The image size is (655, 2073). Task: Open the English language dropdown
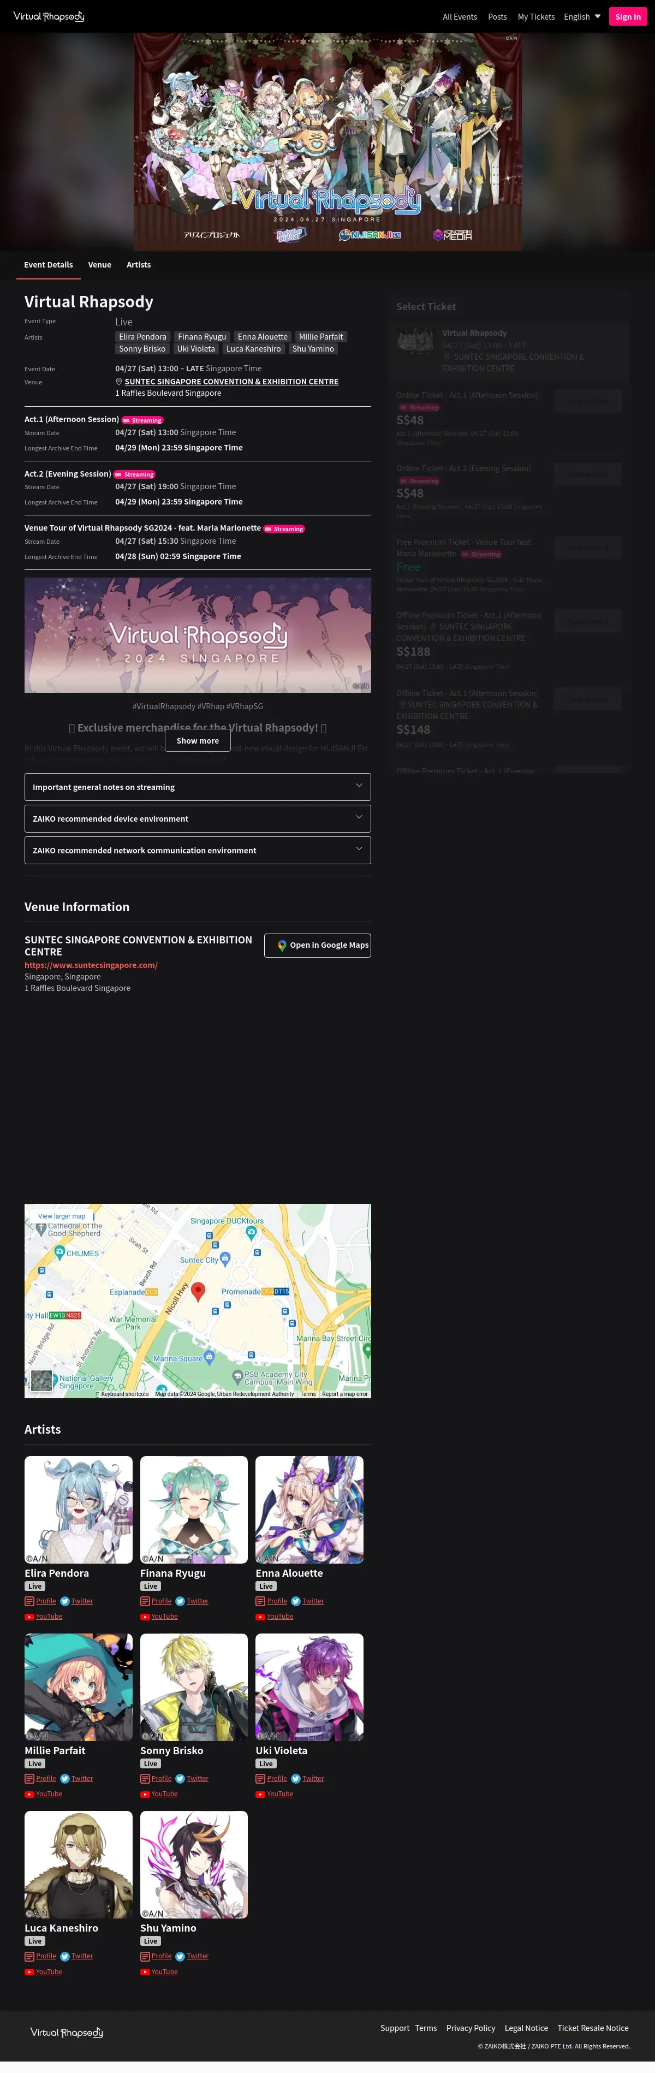[582, 17]
